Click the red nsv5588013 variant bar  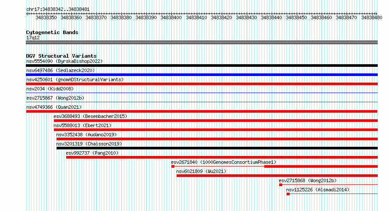pos(216,130)
